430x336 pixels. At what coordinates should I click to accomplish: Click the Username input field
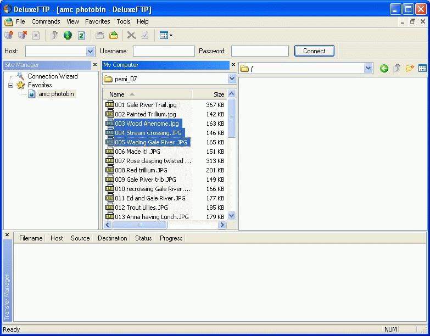(164, 51)
